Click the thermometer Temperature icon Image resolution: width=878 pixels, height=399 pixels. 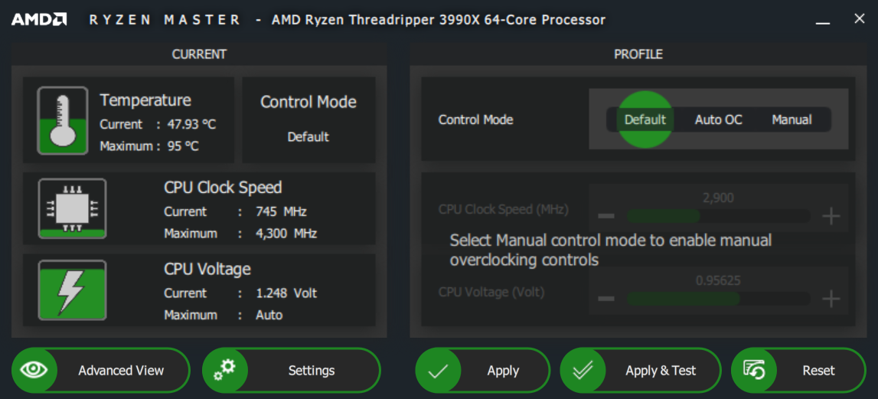(63, 120)
